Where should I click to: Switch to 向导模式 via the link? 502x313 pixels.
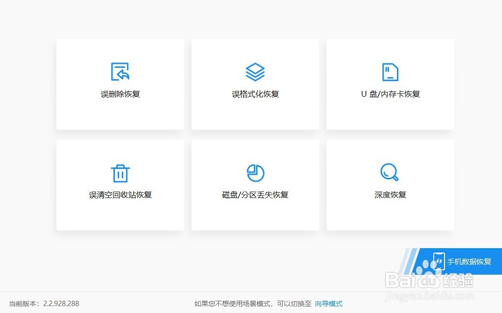pyautogui.click(x=330, y=304)
